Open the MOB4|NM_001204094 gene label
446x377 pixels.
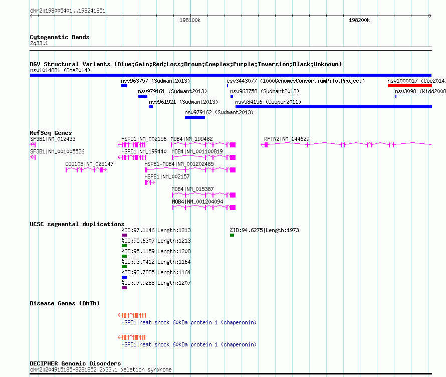(x=197, y=202)
